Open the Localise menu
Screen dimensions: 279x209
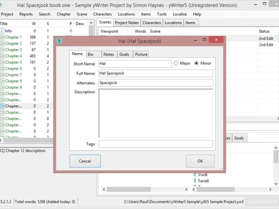180,14
